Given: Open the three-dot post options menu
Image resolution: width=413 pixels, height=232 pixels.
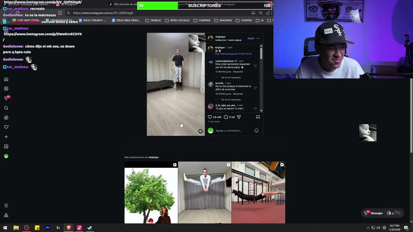Looking at the screenshot, I should pos(258,38).
